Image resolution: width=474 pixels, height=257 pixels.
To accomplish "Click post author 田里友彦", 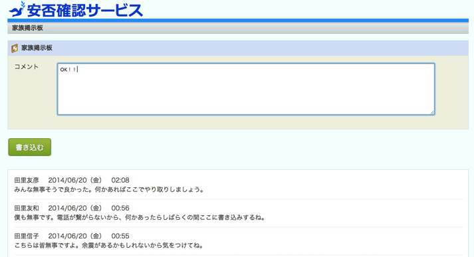I will tap(27, 180).
